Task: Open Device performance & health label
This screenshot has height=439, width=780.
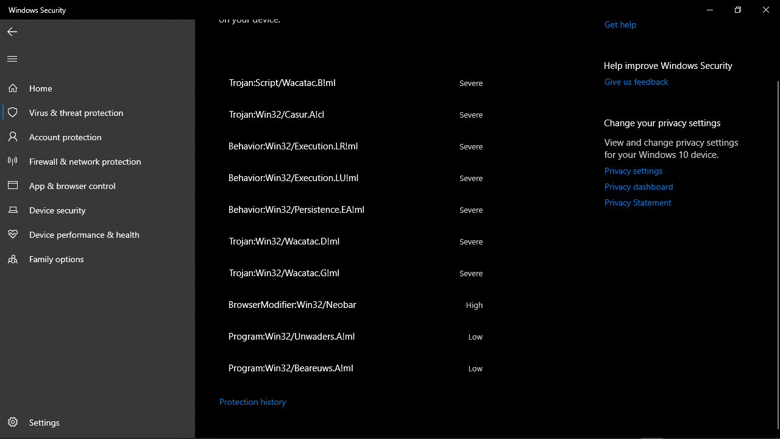Action: click(x=84, y=235)
